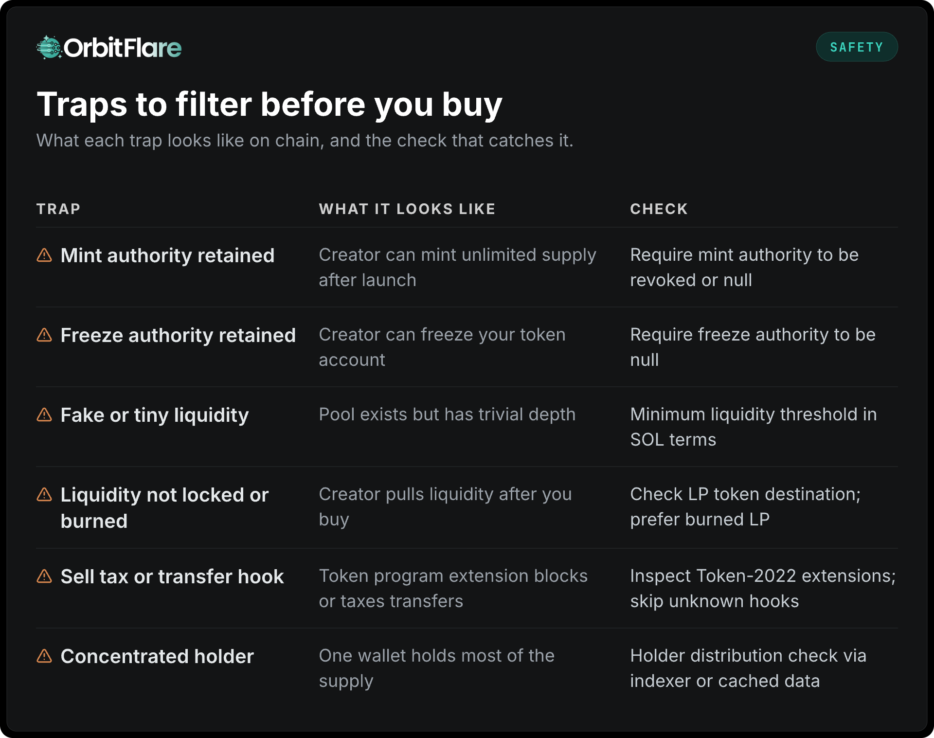Screen dimensions: 934x738
Task: Click 'Pool exists but has trivial depth' text
Action: click(447, 414)
